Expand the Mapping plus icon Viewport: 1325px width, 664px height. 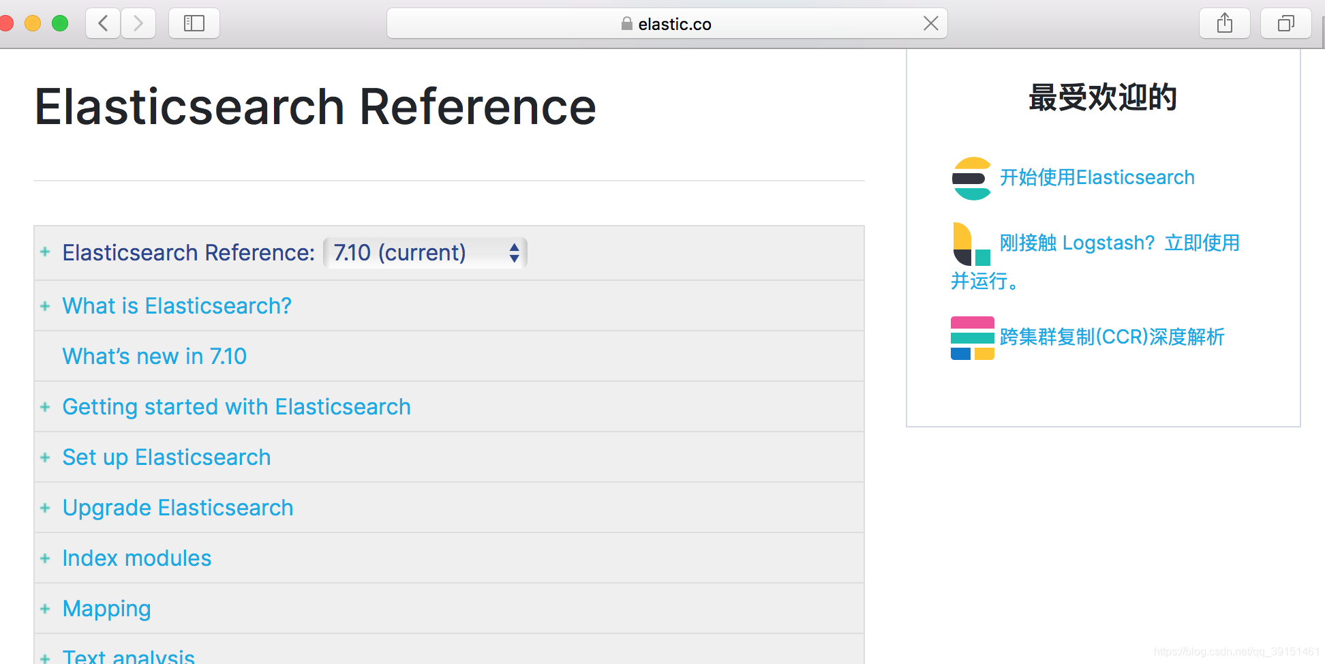[x=45, y=609]
